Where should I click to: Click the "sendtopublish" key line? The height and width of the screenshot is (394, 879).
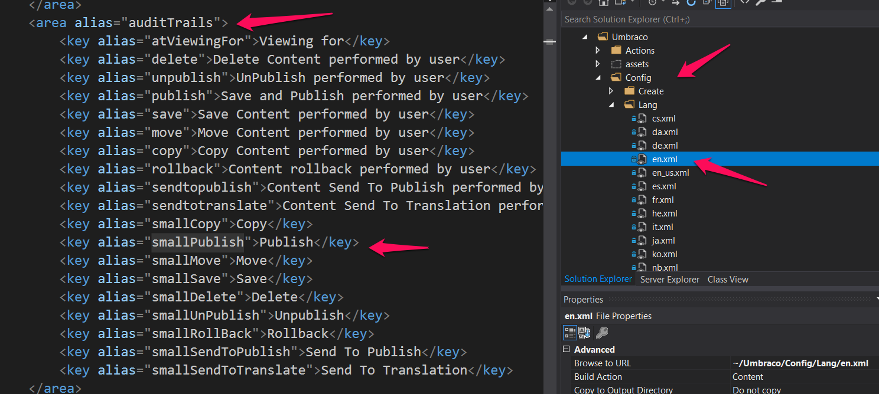301,188
